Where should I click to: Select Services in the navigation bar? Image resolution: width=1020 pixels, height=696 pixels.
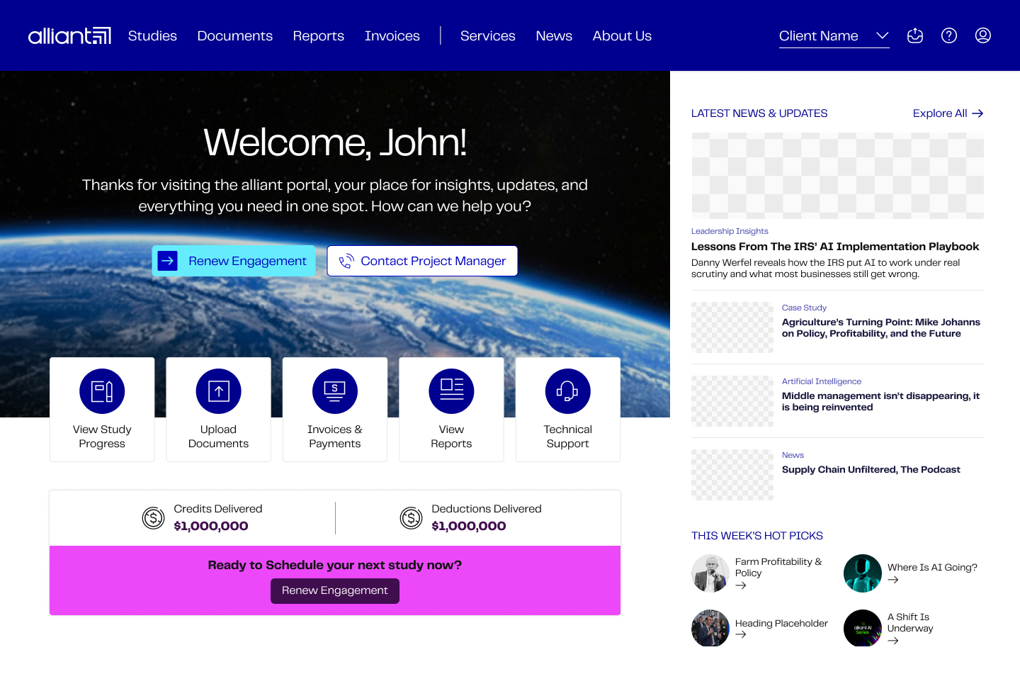click(488, 35)
